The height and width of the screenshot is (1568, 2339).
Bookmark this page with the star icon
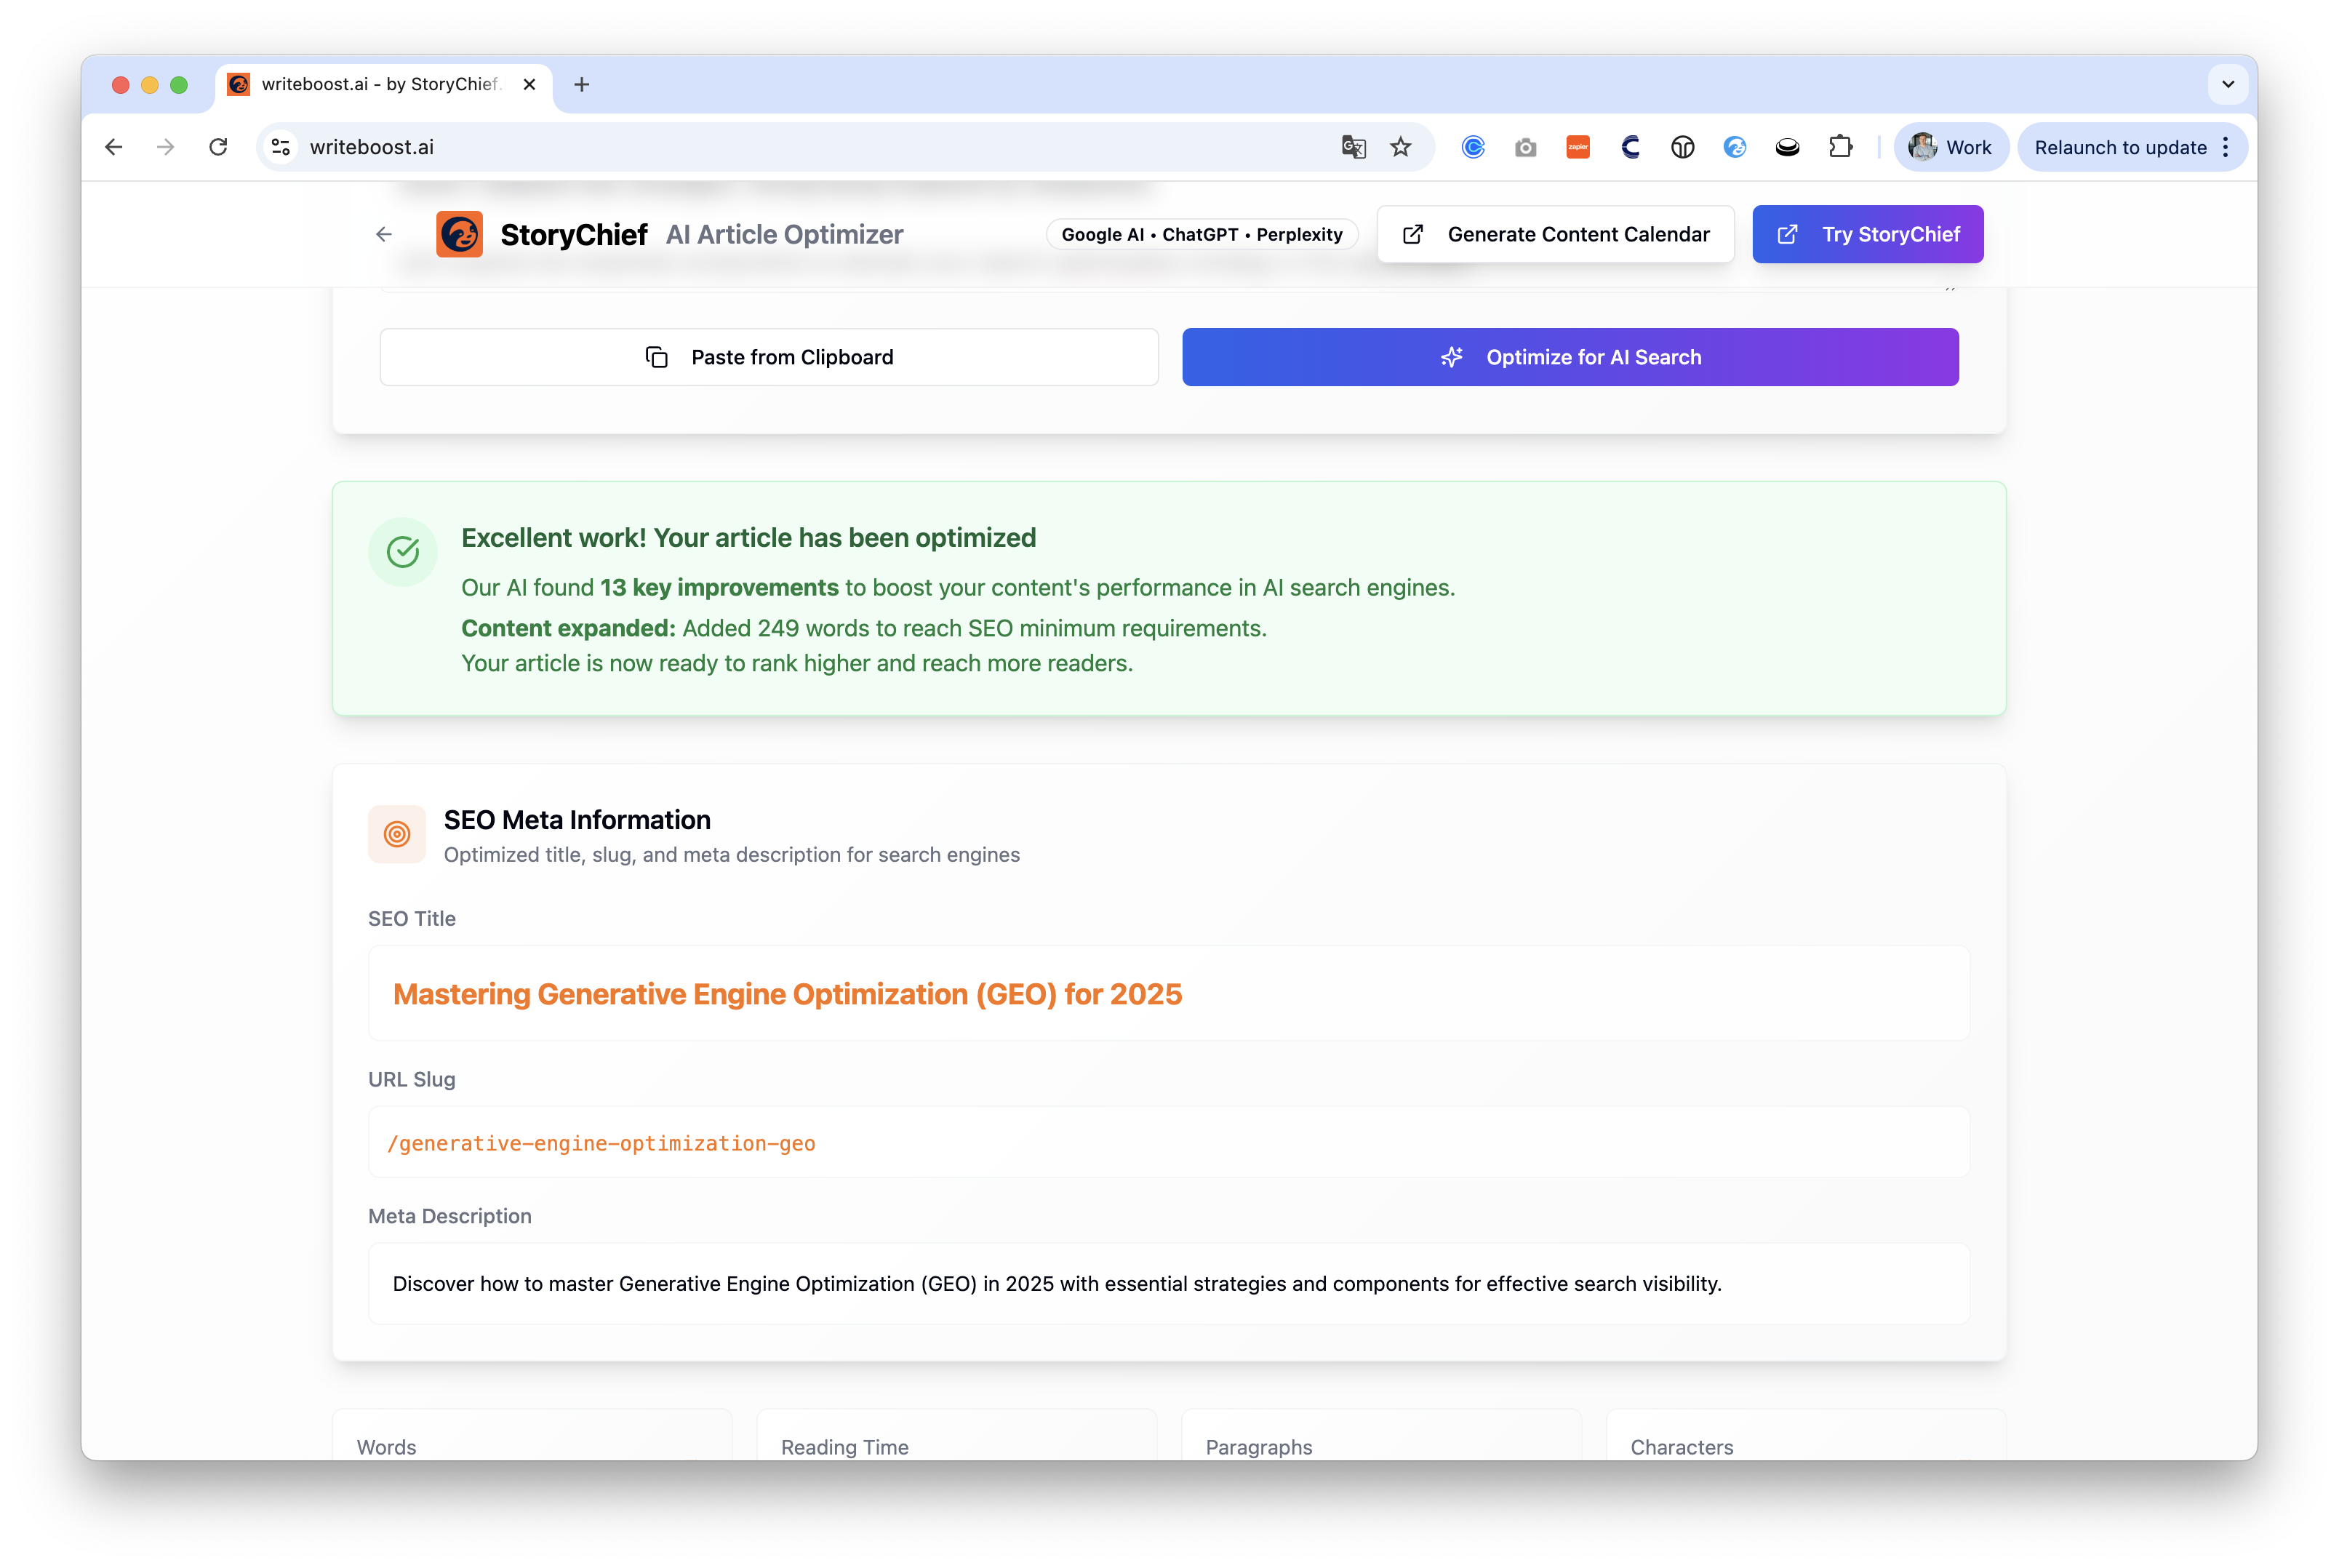coord(1401,147)
